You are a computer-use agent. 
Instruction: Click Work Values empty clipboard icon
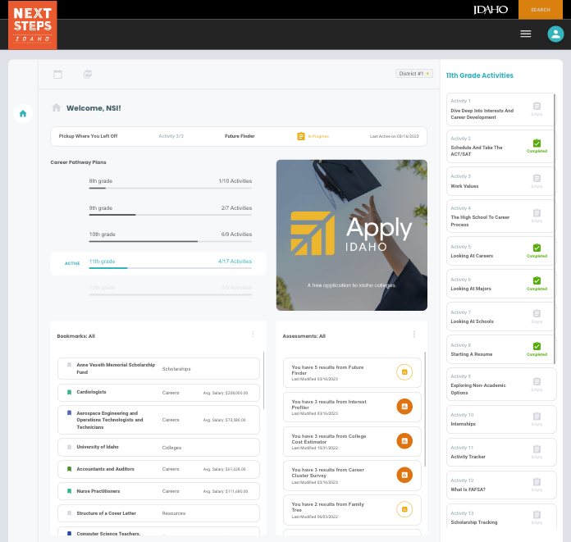tap(537, 178)
